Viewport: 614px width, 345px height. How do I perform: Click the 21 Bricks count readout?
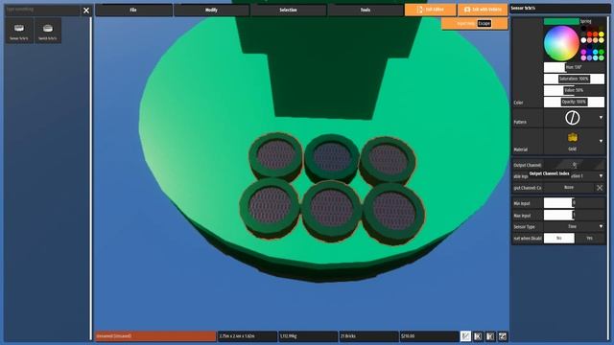tap(368, 336)
